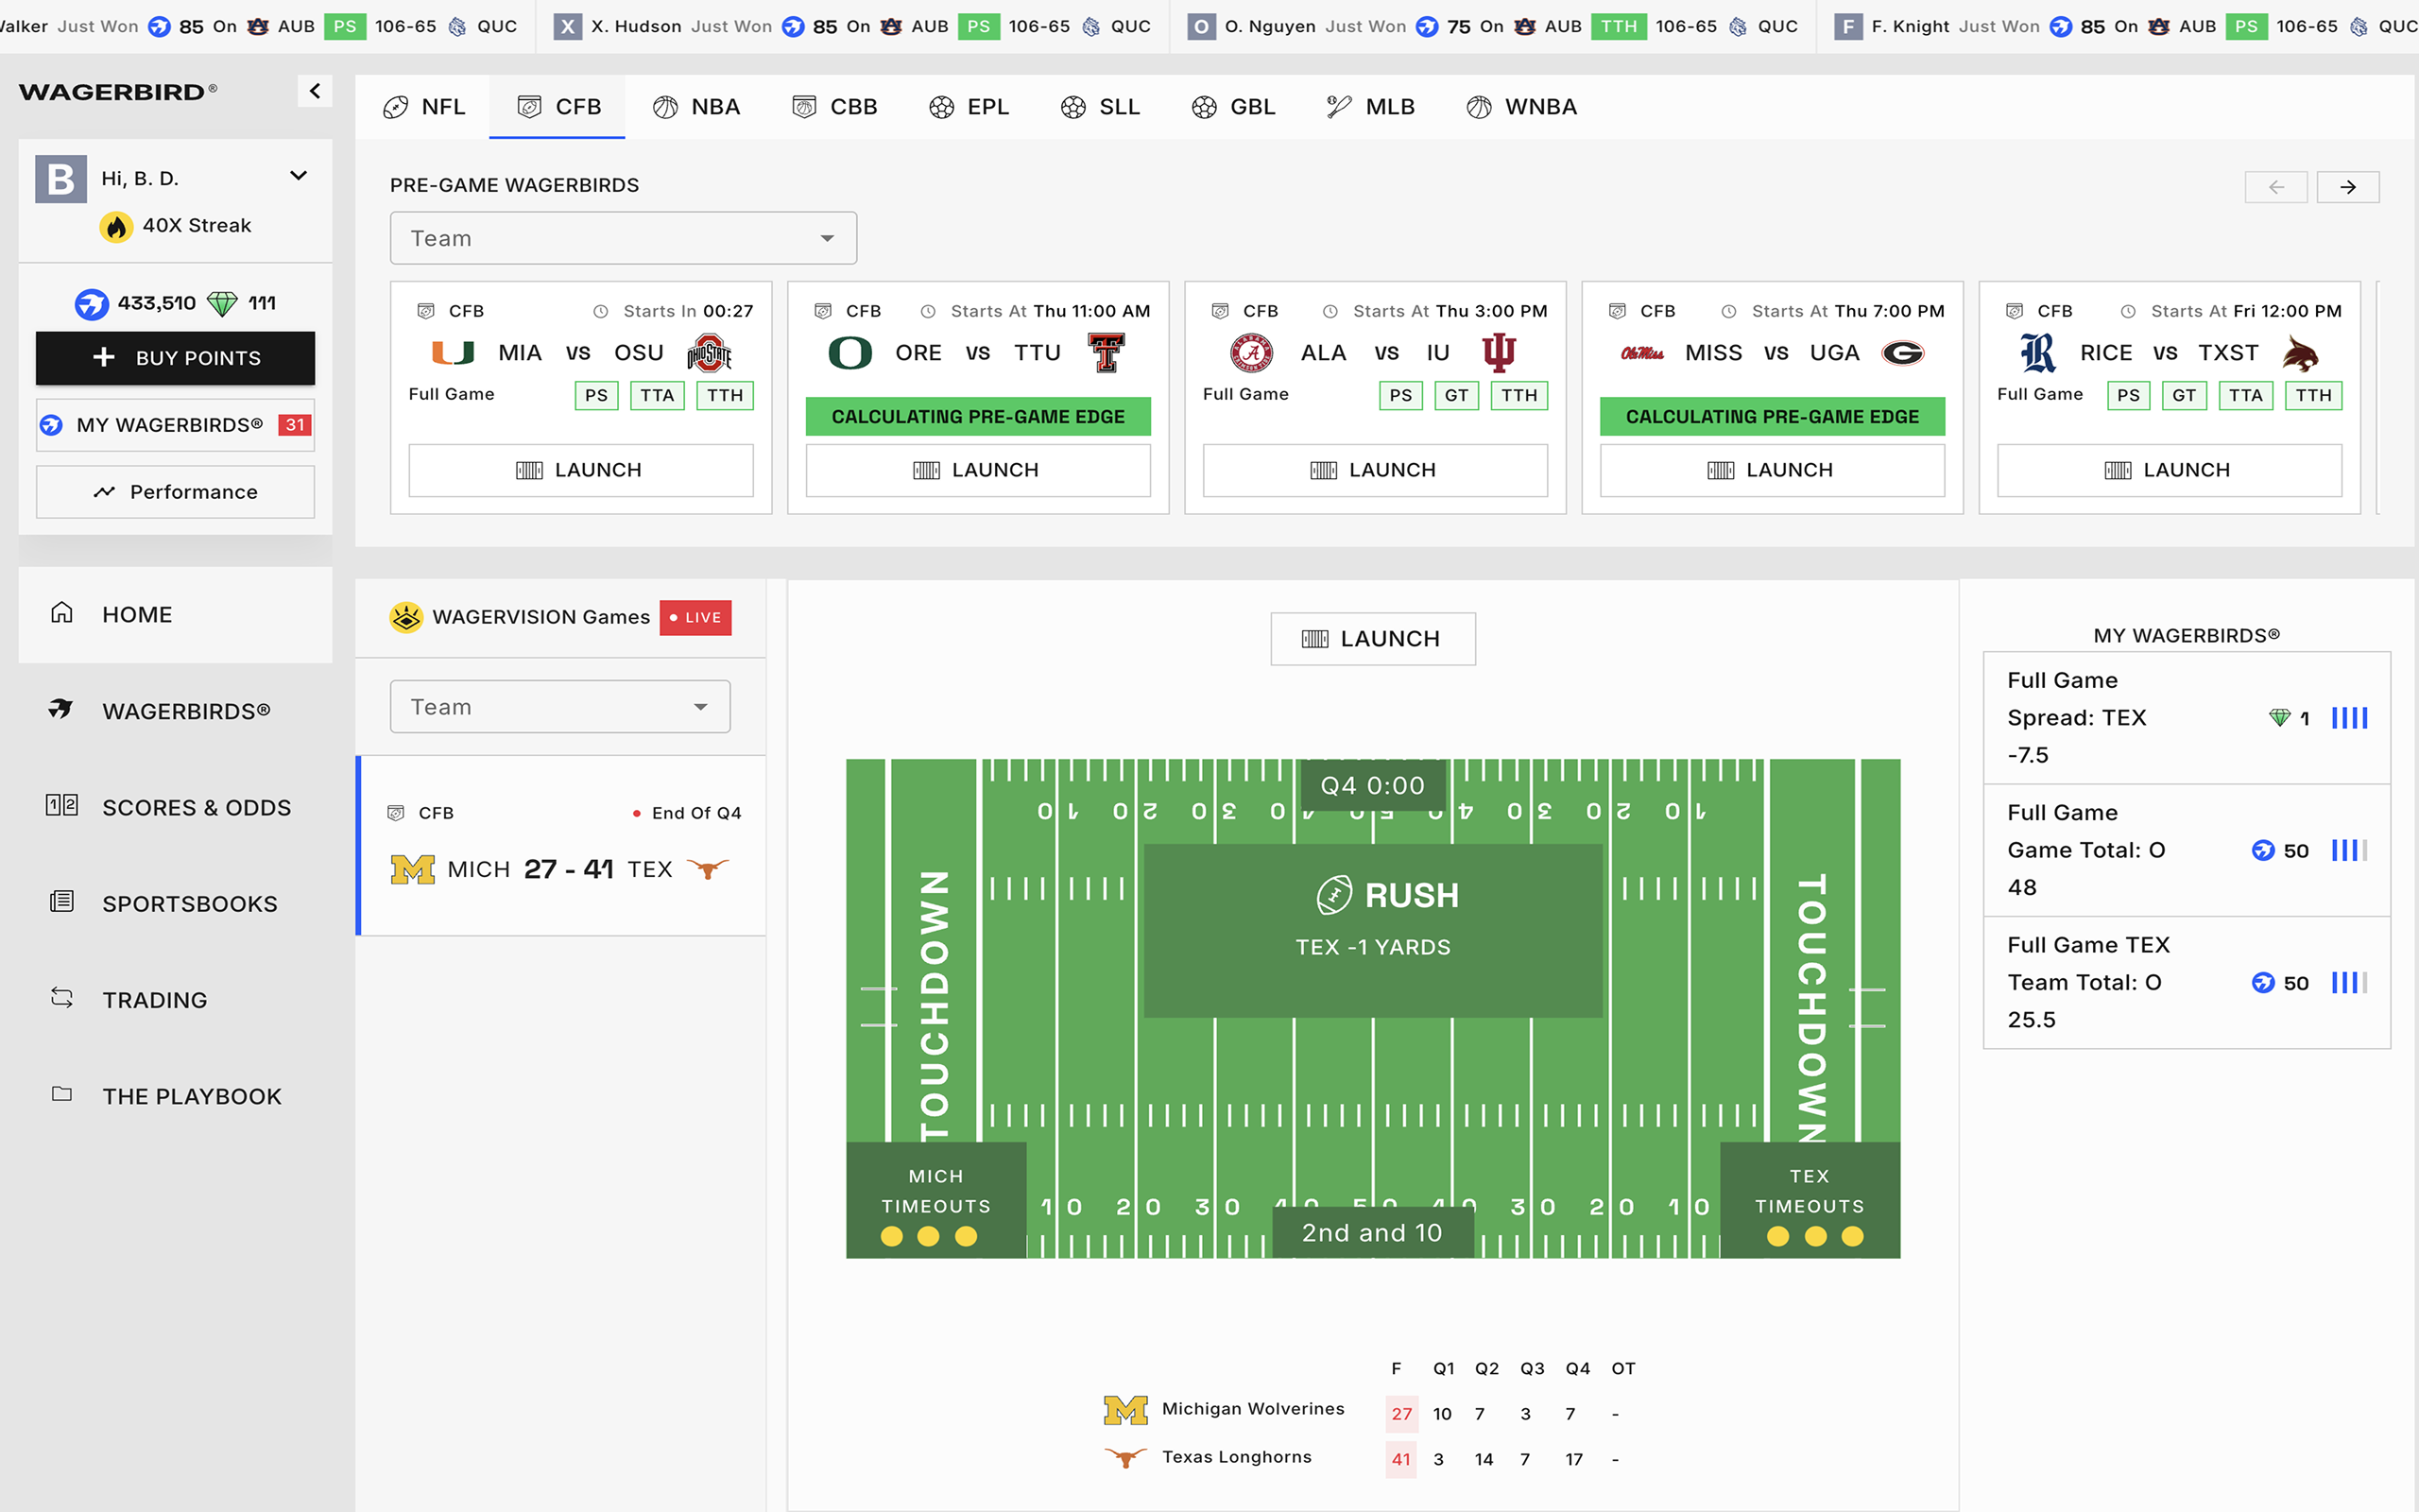The width and height of the screenshot is (2419, 1512).
Task: Click the Wagerbirds bird icon in the sidebar
Action: (x=61, y=710)
